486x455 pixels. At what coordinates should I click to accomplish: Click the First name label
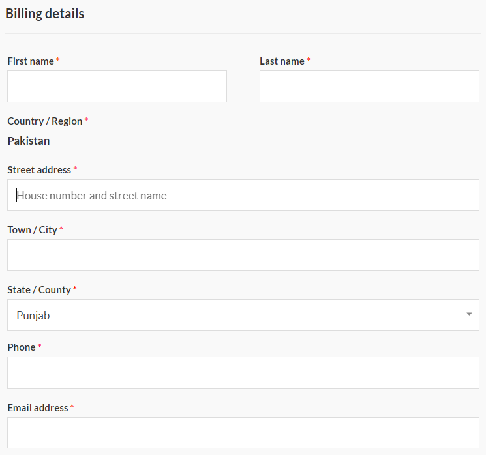[31, 61]
